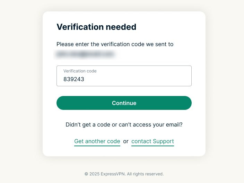244x183 pixels.
Task: Open the Get another code link
Action: [x=97, y=141]
